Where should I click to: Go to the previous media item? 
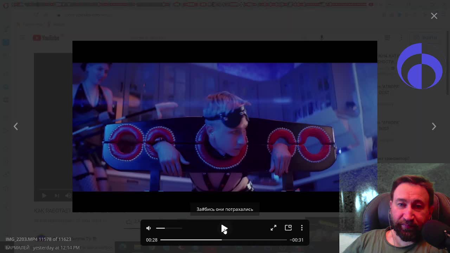(15, 126)
